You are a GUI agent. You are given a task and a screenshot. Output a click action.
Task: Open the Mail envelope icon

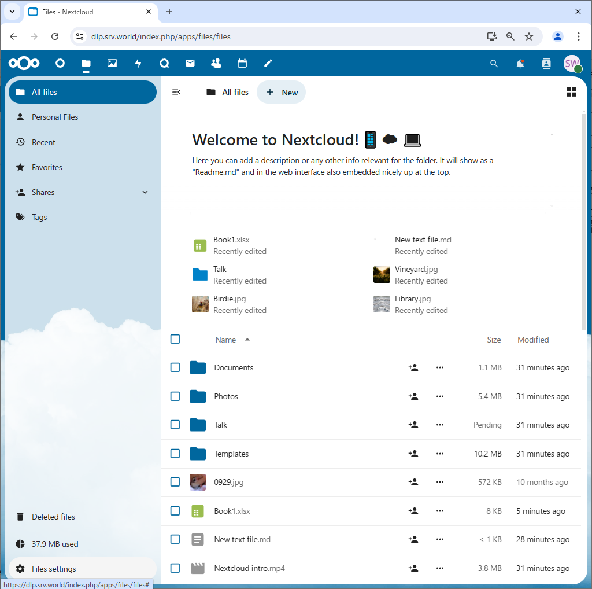coord(190,63)
